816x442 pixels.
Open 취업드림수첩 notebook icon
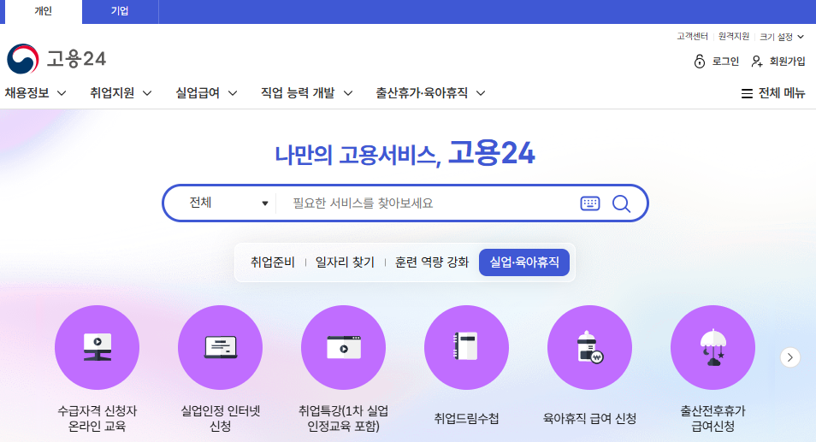[x=466, y=347]
